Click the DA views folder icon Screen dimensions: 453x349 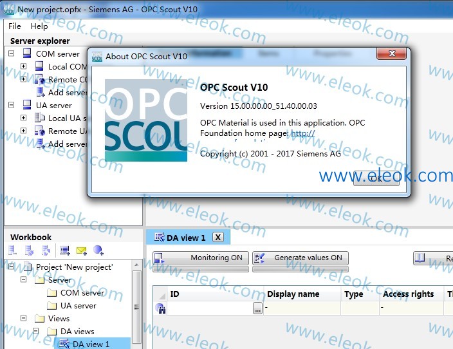[51, 332]
